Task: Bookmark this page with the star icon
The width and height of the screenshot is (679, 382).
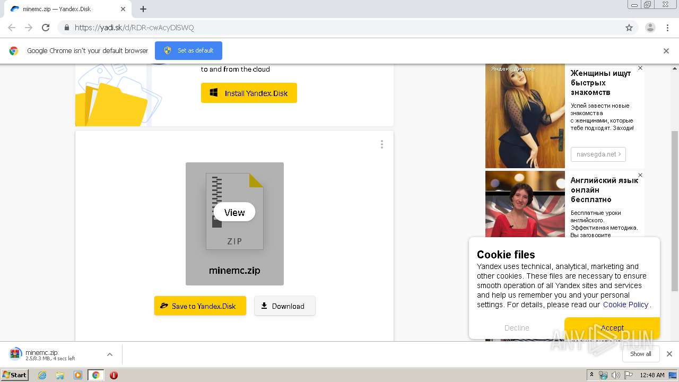Action: [629, 28]
